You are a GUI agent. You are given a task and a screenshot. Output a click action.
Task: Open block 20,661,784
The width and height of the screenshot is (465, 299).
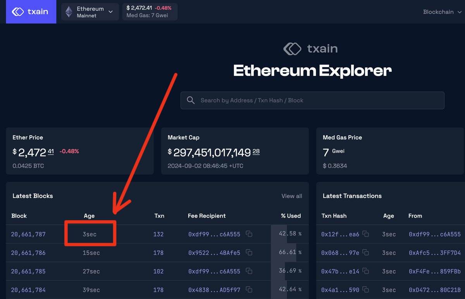click(28, 290)
